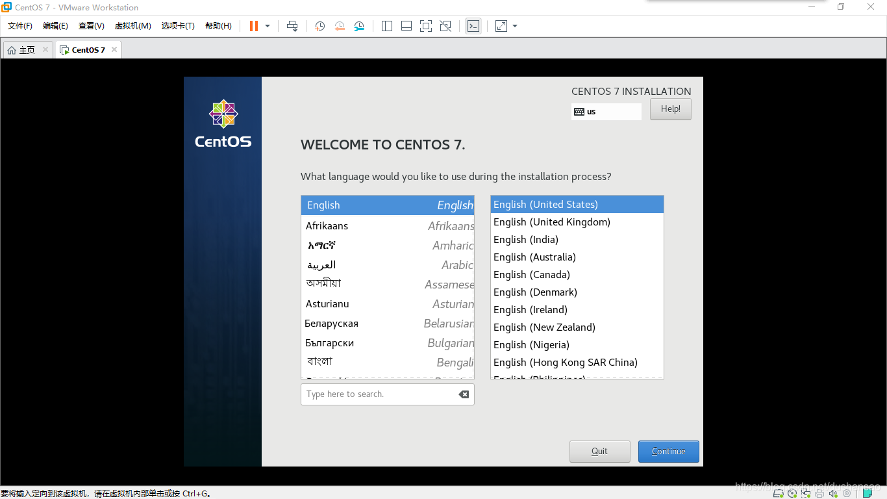Open the 帮助(H) menu
Viewport: 887px width, 499px height.
pyautogui.click(x=218, y=26)
